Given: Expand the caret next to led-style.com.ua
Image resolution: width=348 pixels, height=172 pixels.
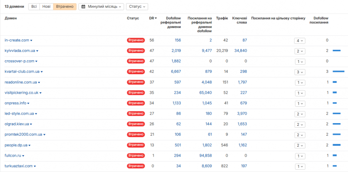Looking at the screenshot, I should 36,114.
